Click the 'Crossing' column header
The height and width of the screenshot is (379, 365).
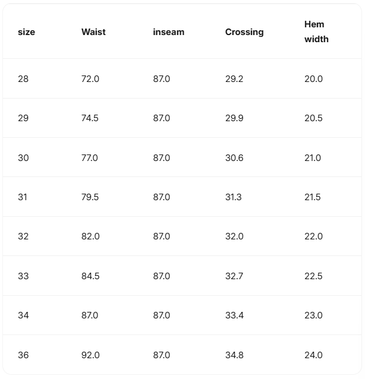244,32
